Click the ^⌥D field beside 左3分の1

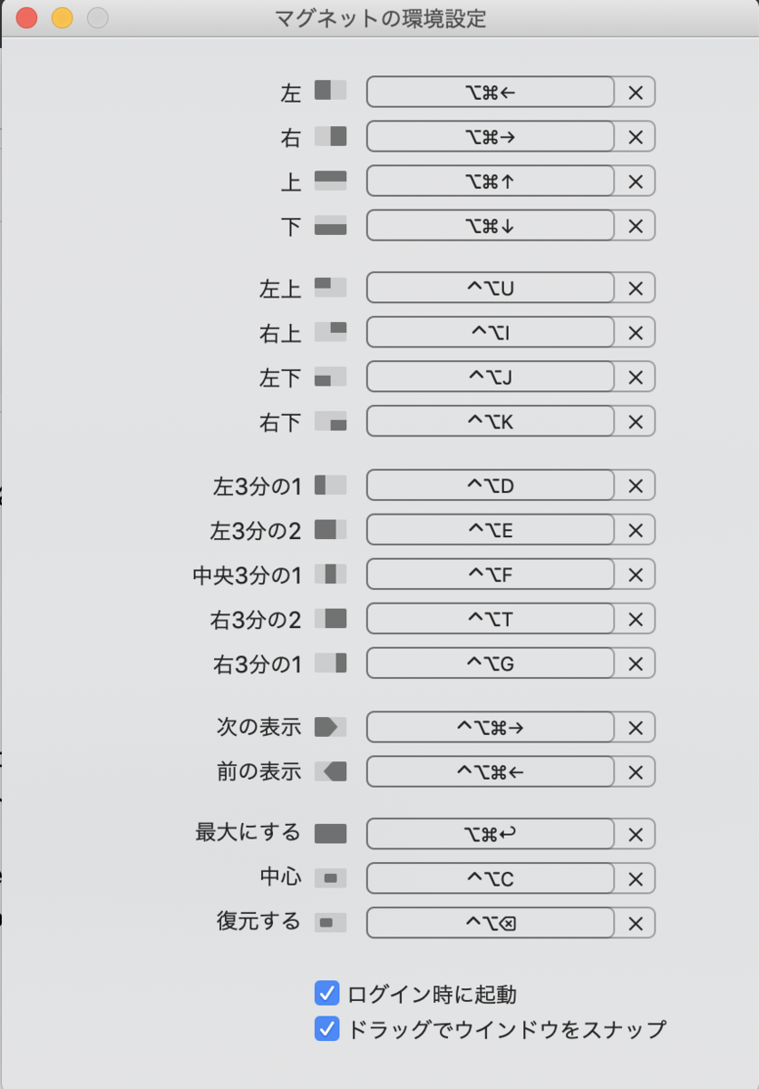tap(491, 485)
